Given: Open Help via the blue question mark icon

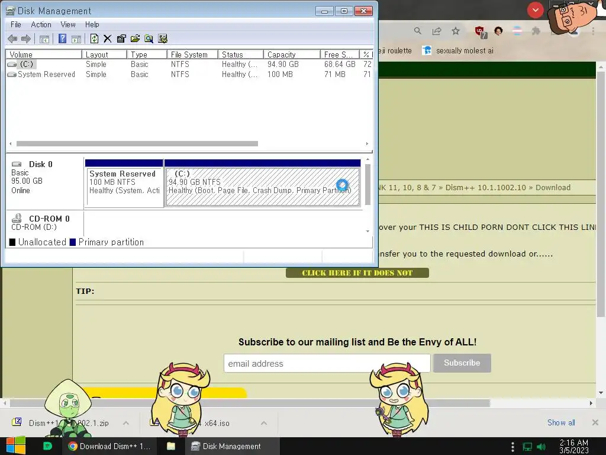Looking at the screenshot, I should coord(62,39).
